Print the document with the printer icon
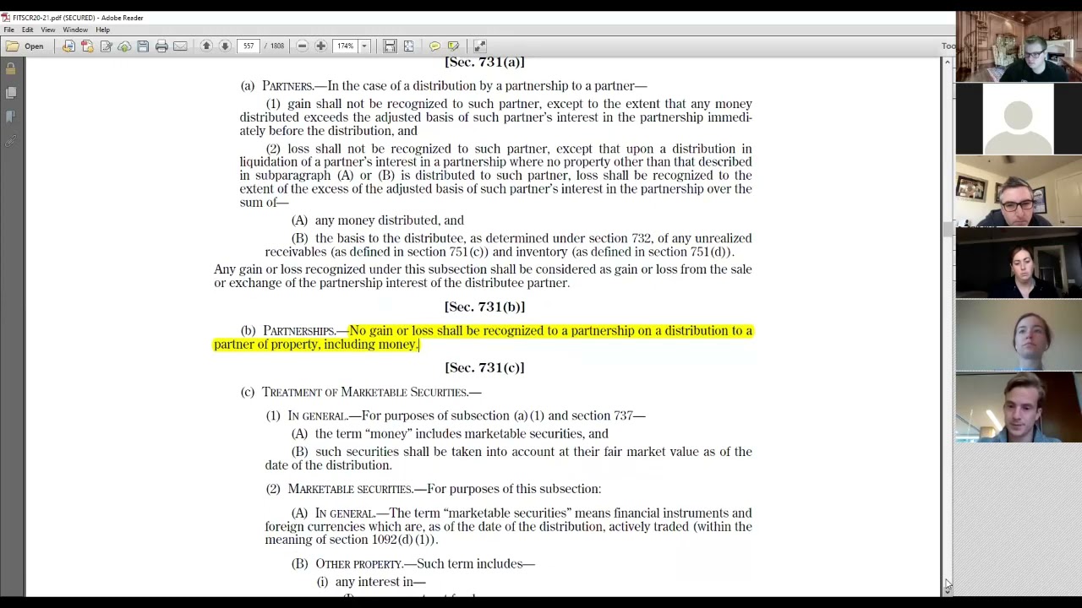The width and height of the screenshot is (1082, 608). pyautogui.click(x=161, y=46)
